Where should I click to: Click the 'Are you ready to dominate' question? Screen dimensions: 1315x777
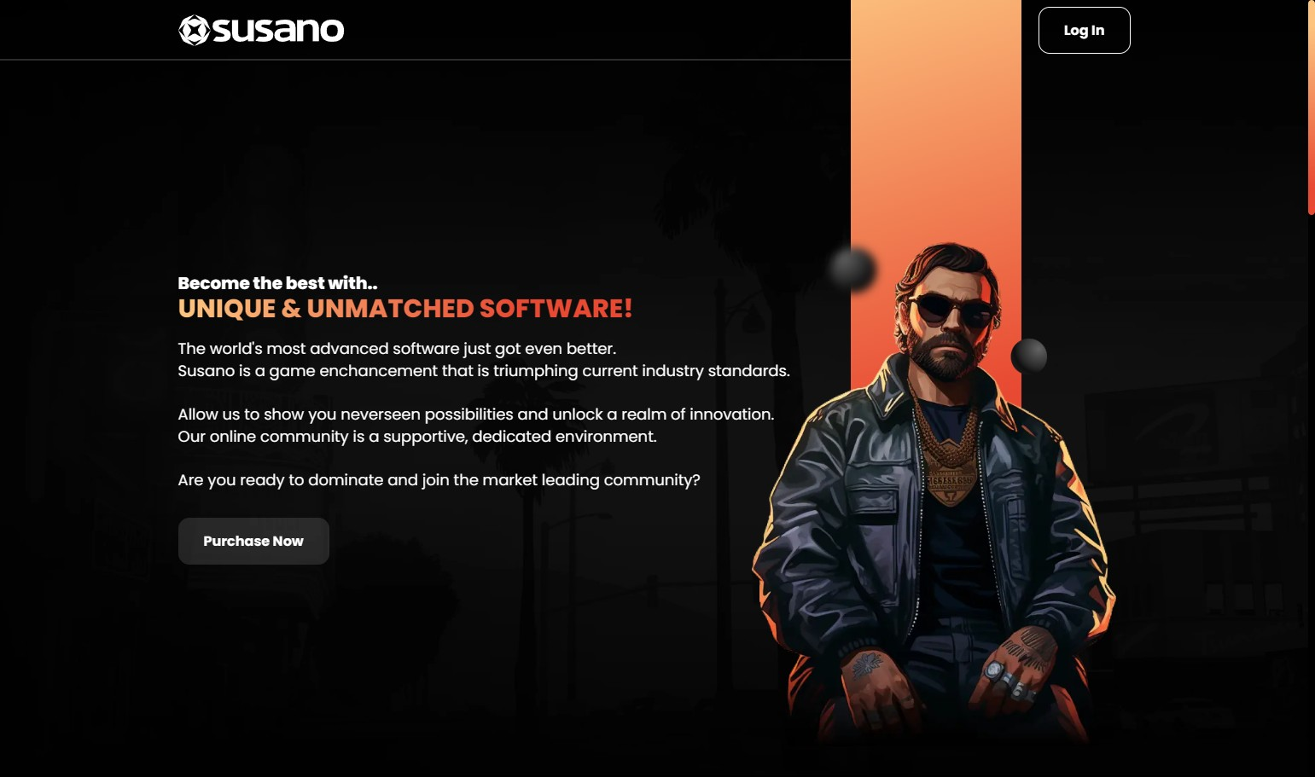tap(439, 480)
